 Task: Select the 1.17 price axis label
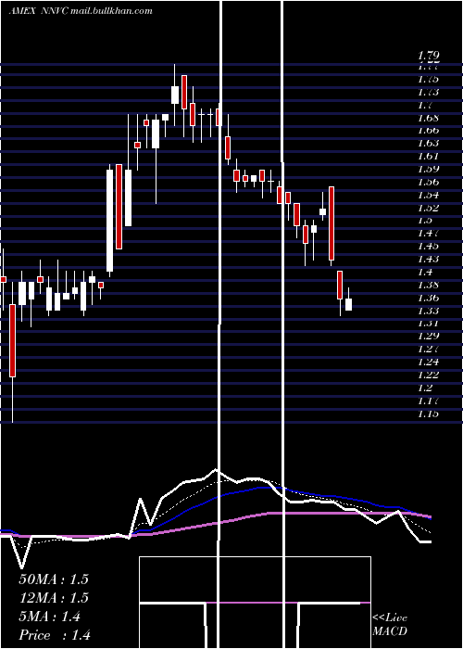(x=429, y=401)
